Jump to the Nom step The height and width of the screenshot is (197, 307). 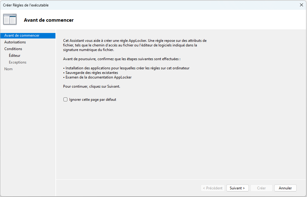(x=8, y=69)
